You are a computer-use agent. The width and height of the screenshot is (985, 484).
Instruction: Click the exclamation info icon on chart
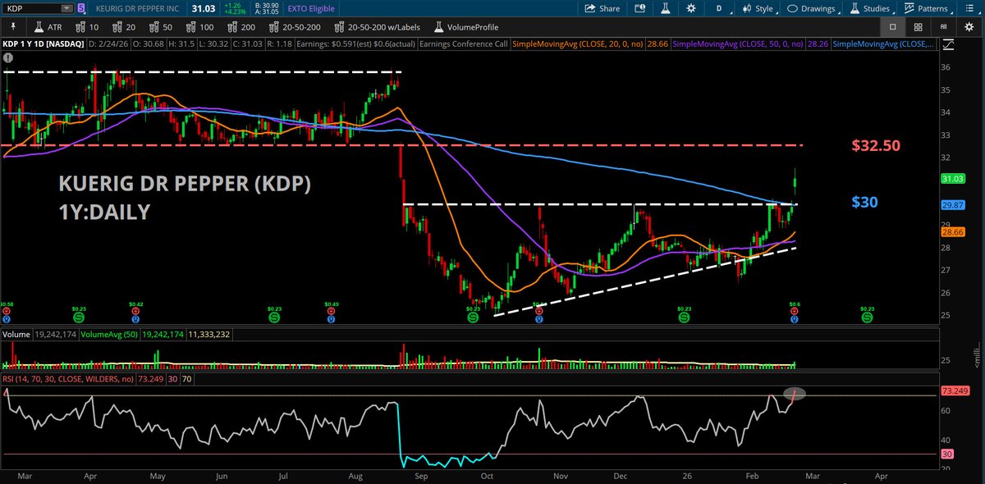(8, 58)
